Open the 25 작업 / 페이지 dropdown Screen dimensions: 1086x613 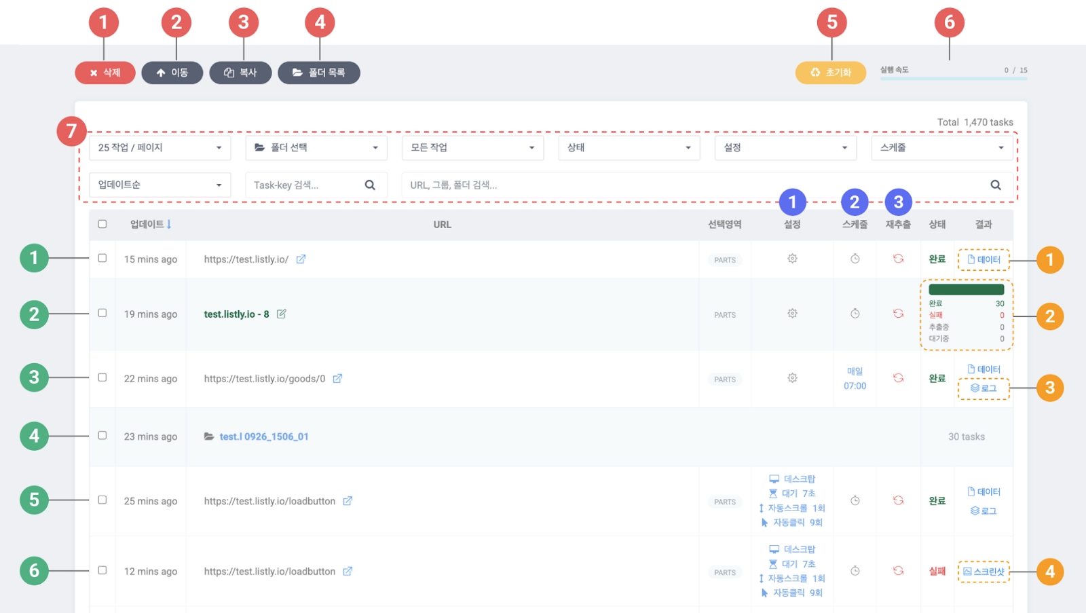[x=160, y=148]
